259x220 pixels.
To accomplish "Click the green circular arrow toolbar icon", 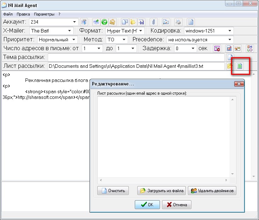I will 104,22.
